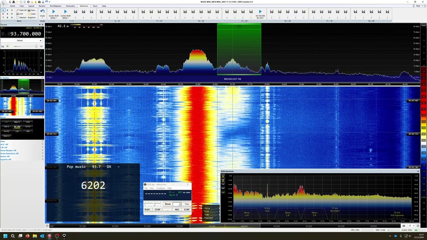The width and height of the screenshot is (427, 240).
Task: Click the Sort icon in Bank group
Action: click(18, 14)
